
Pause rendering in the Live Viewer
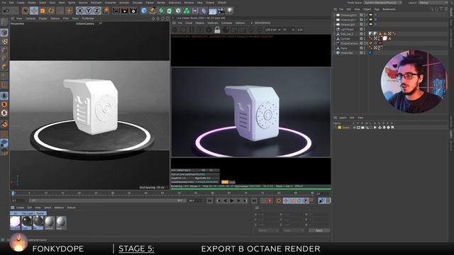click(192, 30)
